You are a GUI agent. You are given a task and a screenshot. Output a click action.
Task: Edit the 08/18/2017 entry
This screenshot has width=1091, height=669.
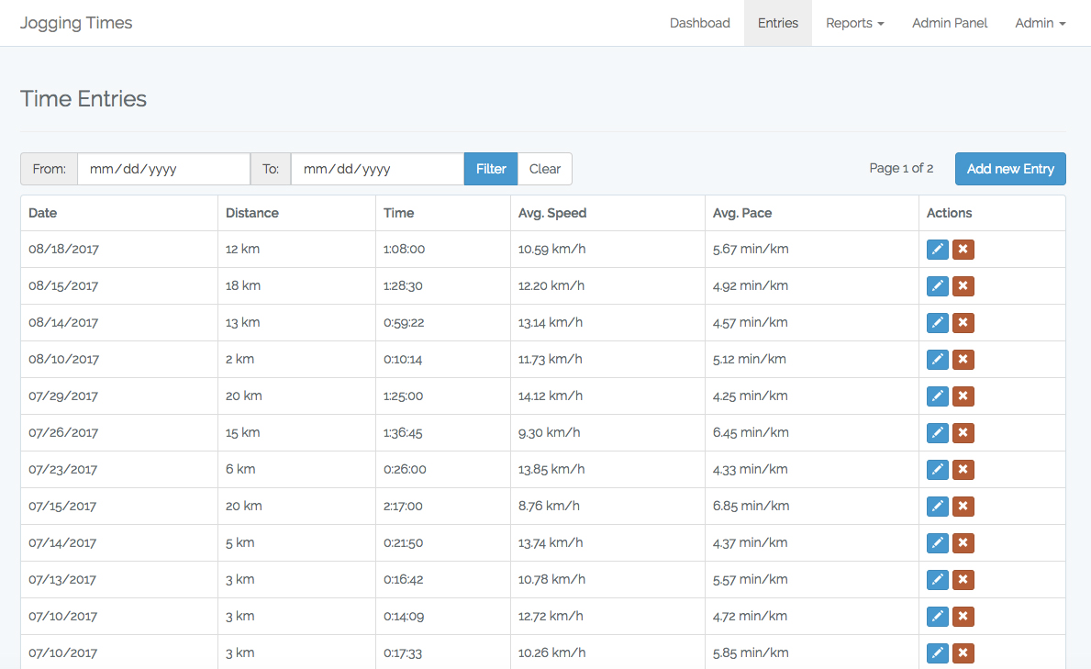(x=937, y=250)
